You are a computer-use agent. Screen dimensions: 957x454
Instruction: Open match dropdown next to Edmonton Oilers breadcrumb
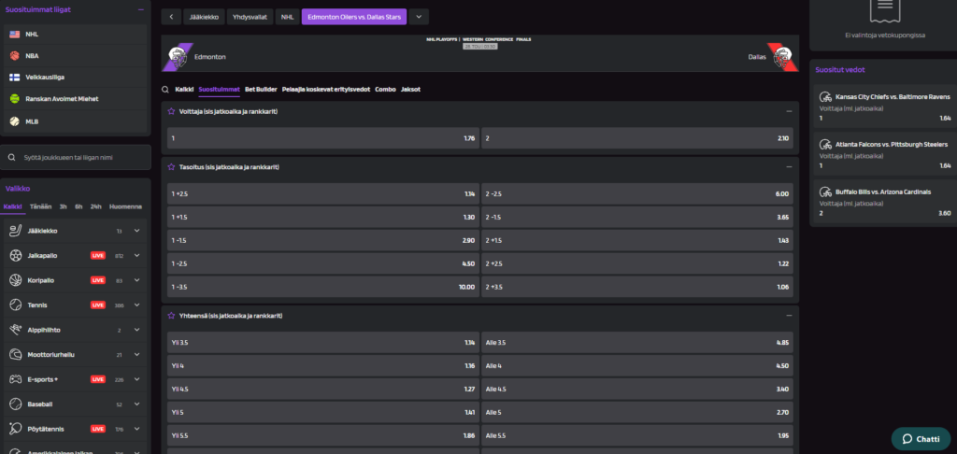[x=419, y=17]
